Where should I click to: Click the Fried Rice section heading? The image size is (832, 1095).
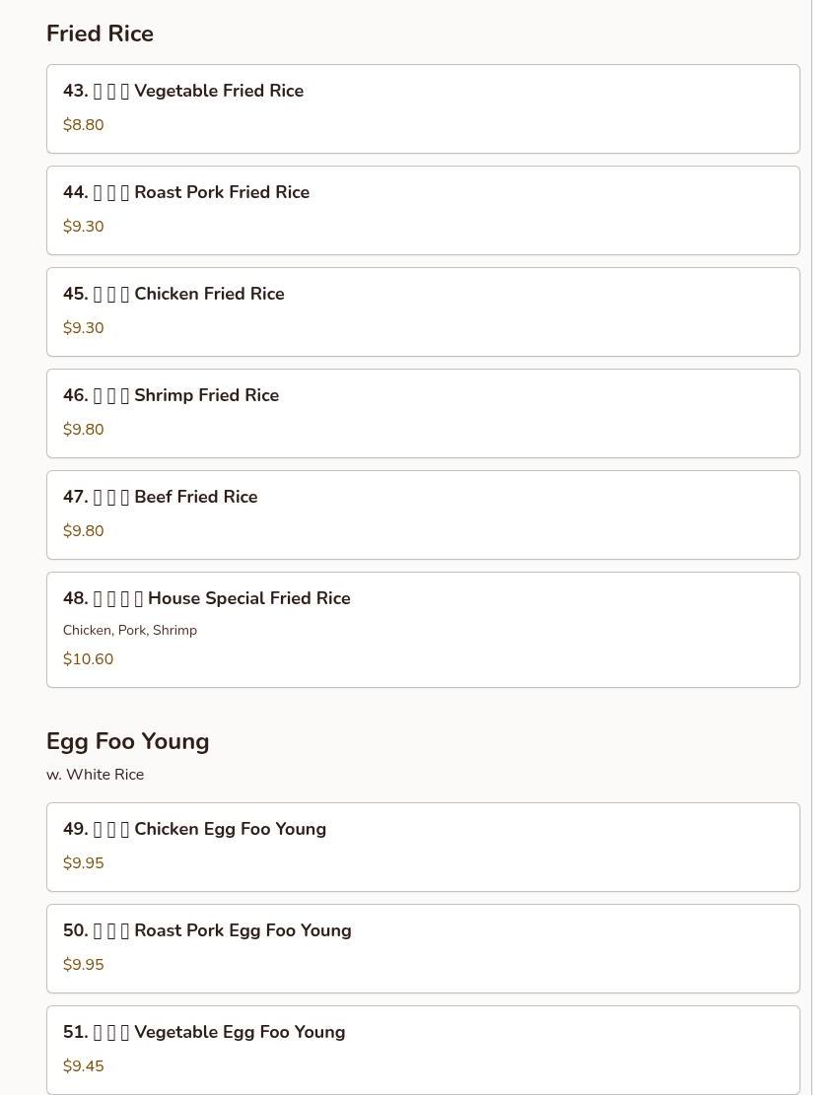pyautogui.click(x=100, y=34)
